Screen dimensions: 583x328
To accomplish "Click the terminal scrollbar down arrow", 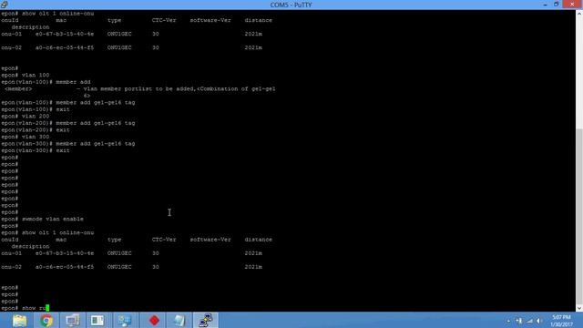I will (579, 308).
